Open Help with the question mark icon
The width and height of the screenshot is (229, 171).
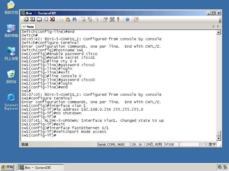point(127,19)
